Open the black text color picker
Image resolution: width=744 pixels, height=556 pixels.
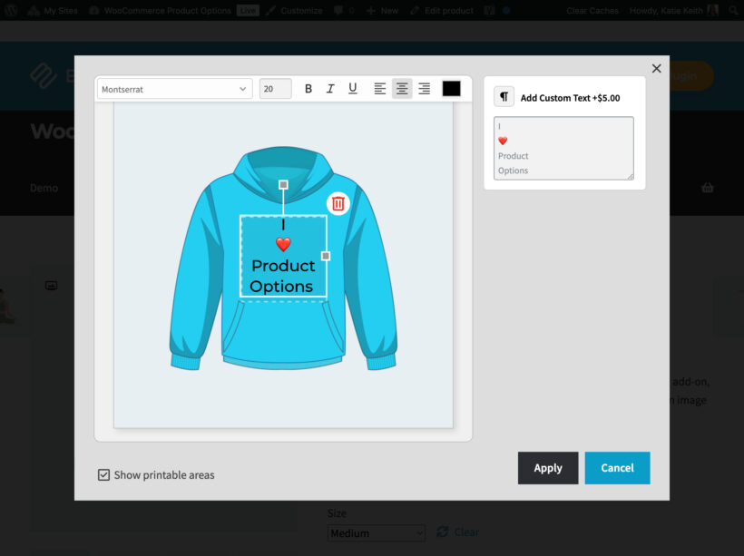coord(453,88)
